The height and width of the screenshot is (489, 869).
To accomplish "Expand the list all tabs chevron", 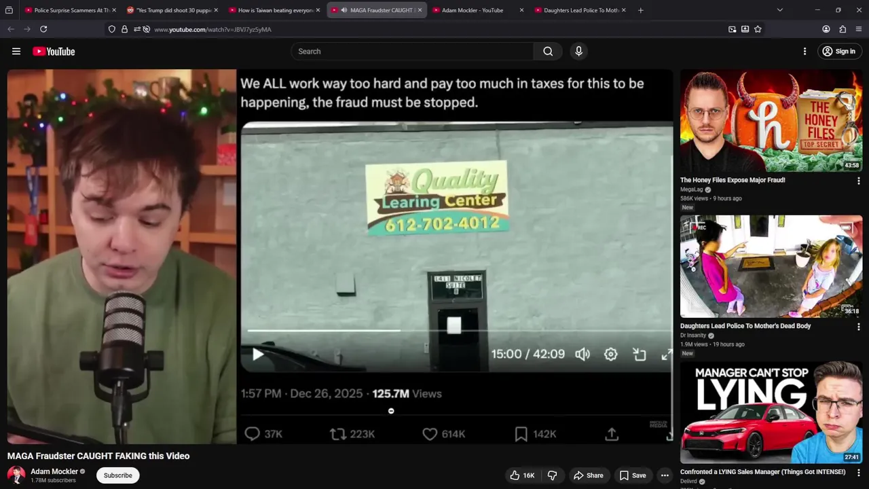I will (779, 10).
